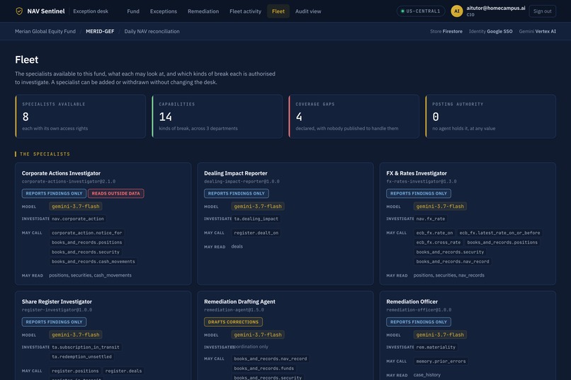
Task: Click THE SPECIALISTS section heading
Action: (x=45, y=154)
